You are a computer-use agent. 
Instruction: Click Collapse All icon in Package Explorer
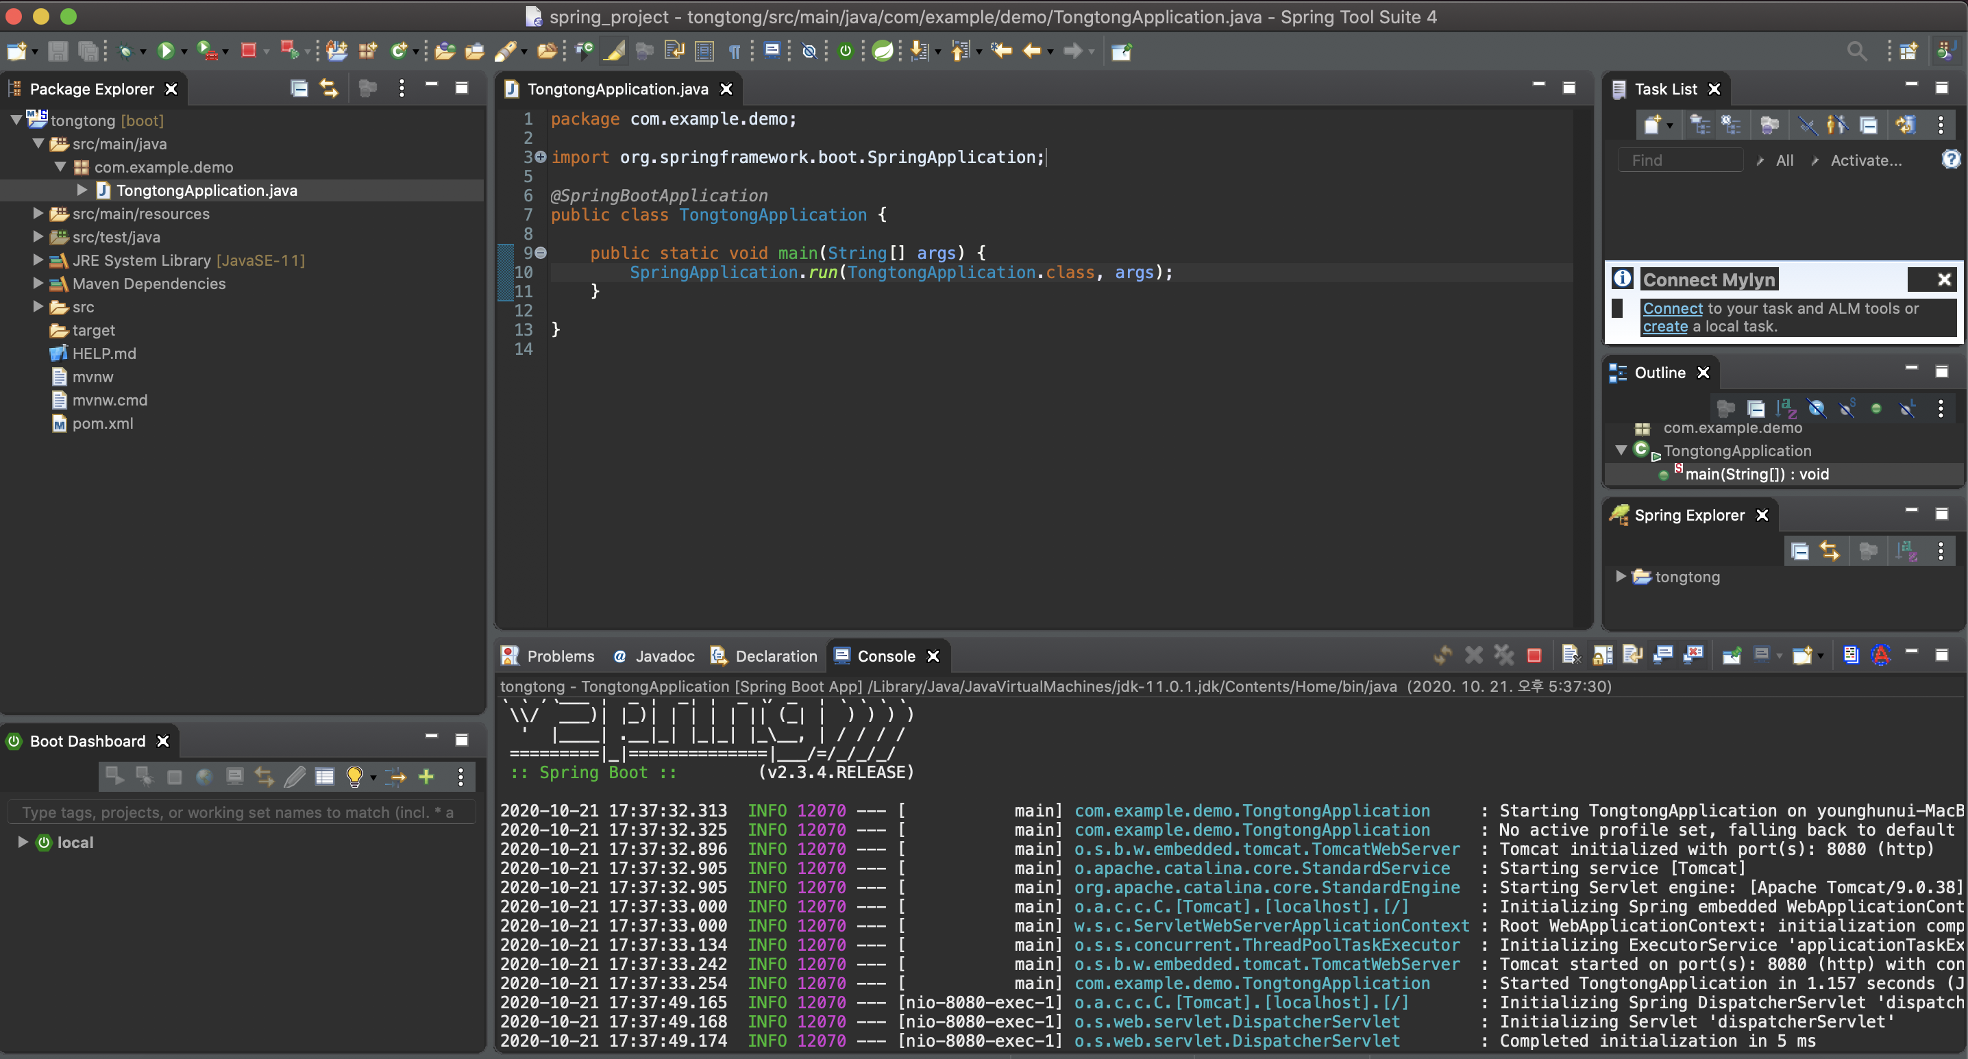tap(299, 88)
